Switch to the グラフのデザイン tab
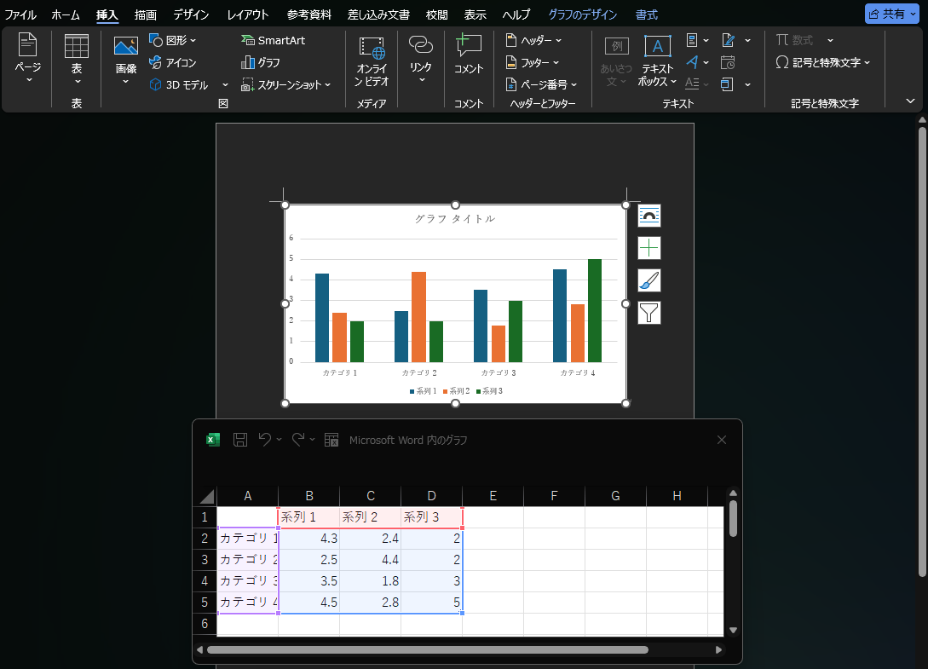The height and width of the screenshot is (669, 928). point(584,14)
